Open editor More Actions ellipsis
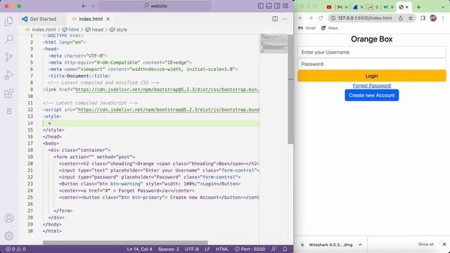Image resolution: width=450 pixels, height=253 pixels. point(284,19)
